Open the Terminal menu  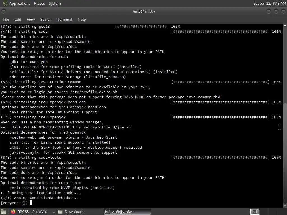(65, 19)
